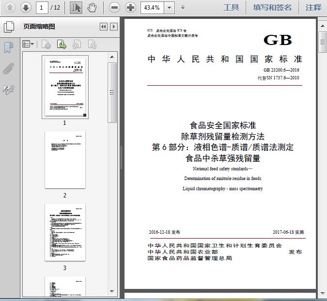Collapse the thumbnails pane with double arrow

[103, 27]
